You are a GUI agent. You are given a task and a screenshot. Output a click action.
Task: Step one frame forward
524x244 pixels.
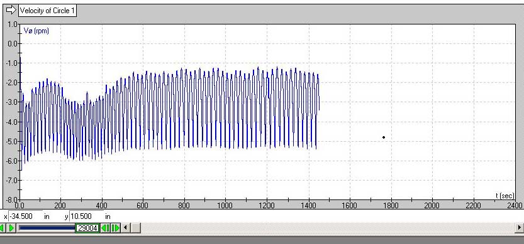(x=116, y=228)
